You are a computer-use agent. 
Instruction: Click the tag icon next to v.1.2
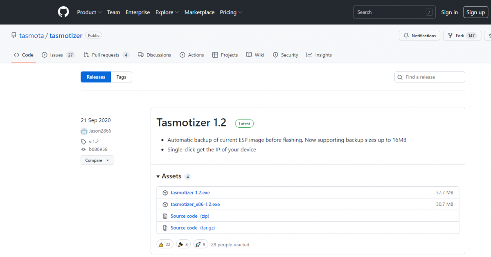83,142
